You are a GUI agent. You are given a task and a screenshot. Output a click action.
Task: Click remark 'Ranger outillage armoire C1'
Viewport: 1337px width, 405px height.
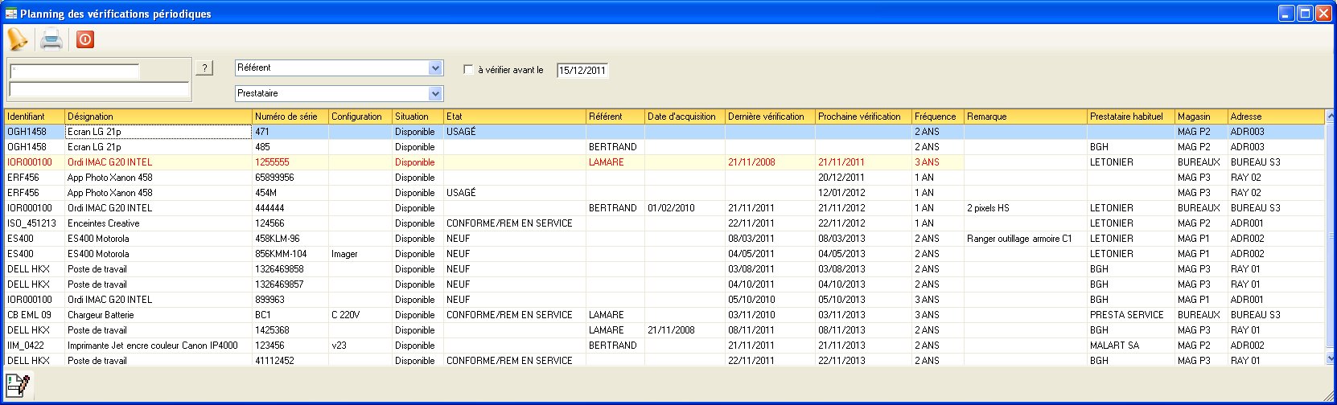coord(1026,239)
